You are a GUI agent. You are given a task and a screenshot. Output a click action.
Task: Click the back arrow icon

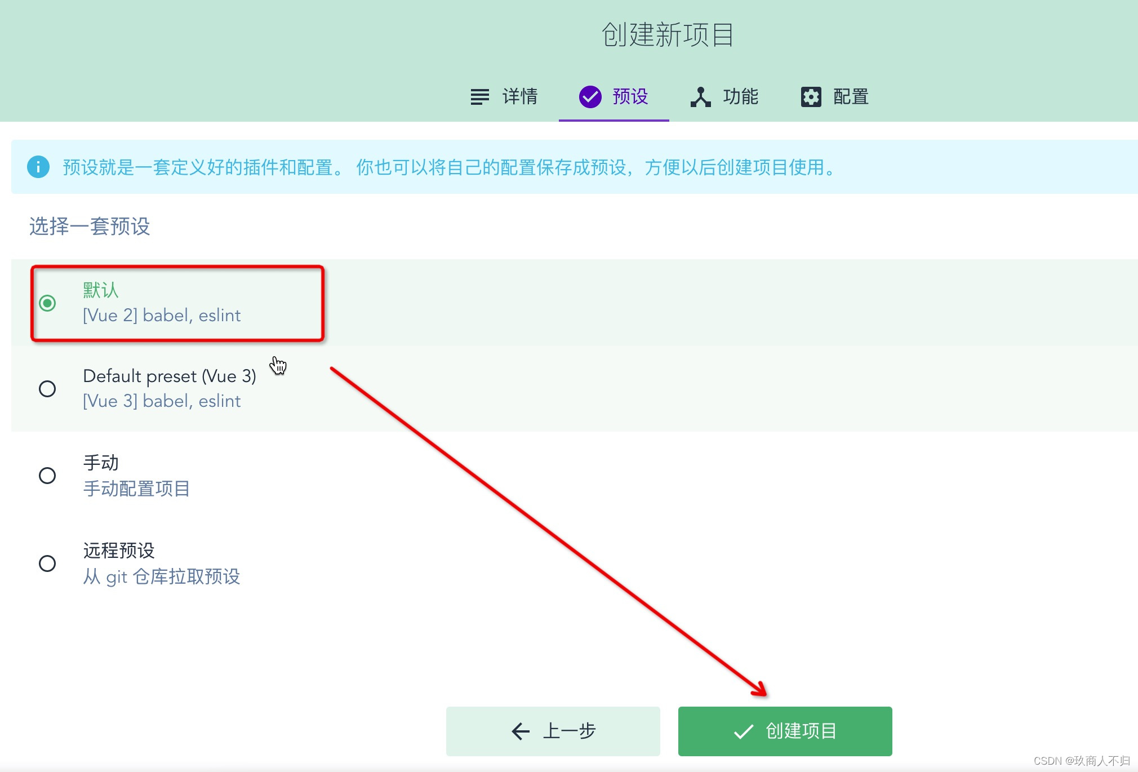tap(520, 731)
